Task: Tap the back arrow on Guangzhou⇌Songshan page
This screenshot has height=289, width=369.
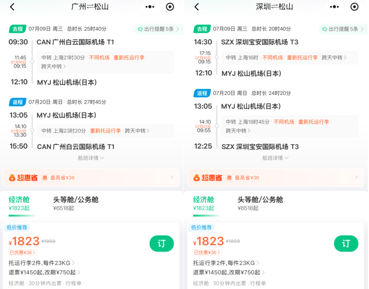Action: [12, 7]
